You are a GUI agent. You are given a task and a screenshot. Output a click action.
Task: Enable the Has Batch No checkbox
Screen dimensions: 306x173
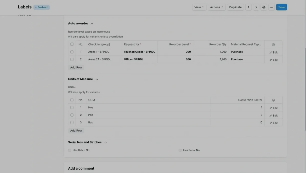click(70, 150)
